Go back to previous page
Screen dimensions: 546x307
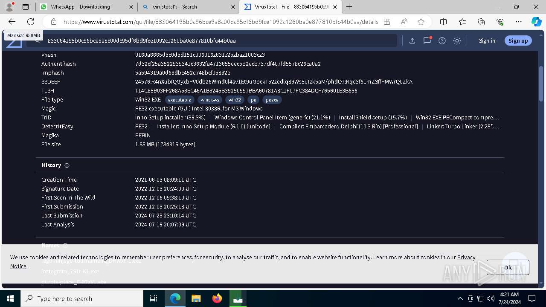pos(12,22)
